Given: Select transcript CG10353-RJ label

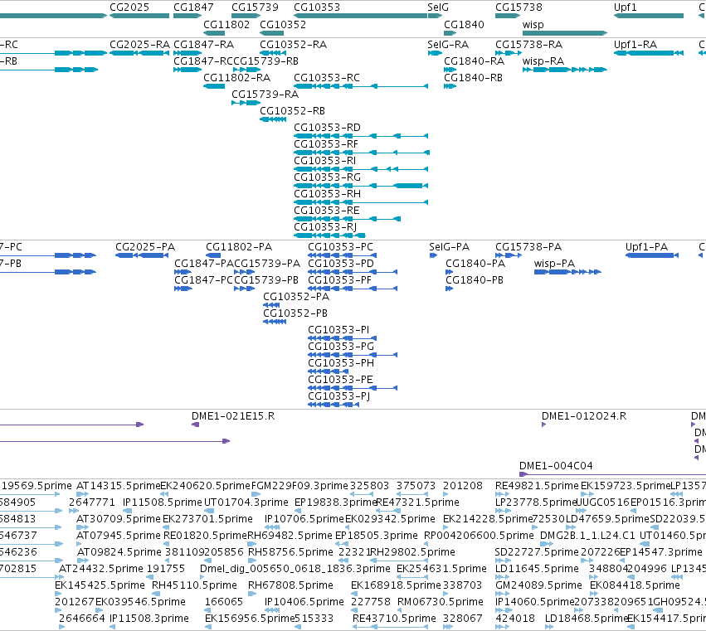Looking at the screenshot, I should point(325,227).
